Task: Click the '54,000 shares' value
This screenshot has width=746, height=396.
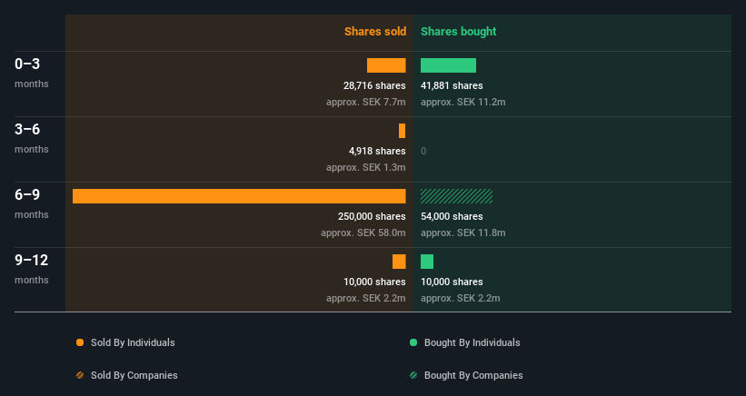Action: tap(452, 216)
